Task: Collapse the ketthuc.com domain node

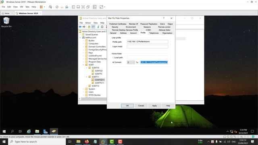Action: [x=80, y=37]
